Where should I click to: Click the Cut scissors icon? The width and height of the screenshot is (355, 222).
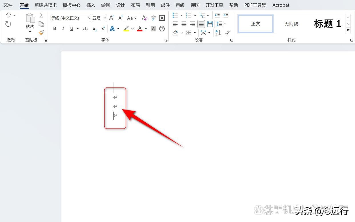pyautogui.click(x=41, y=15)
